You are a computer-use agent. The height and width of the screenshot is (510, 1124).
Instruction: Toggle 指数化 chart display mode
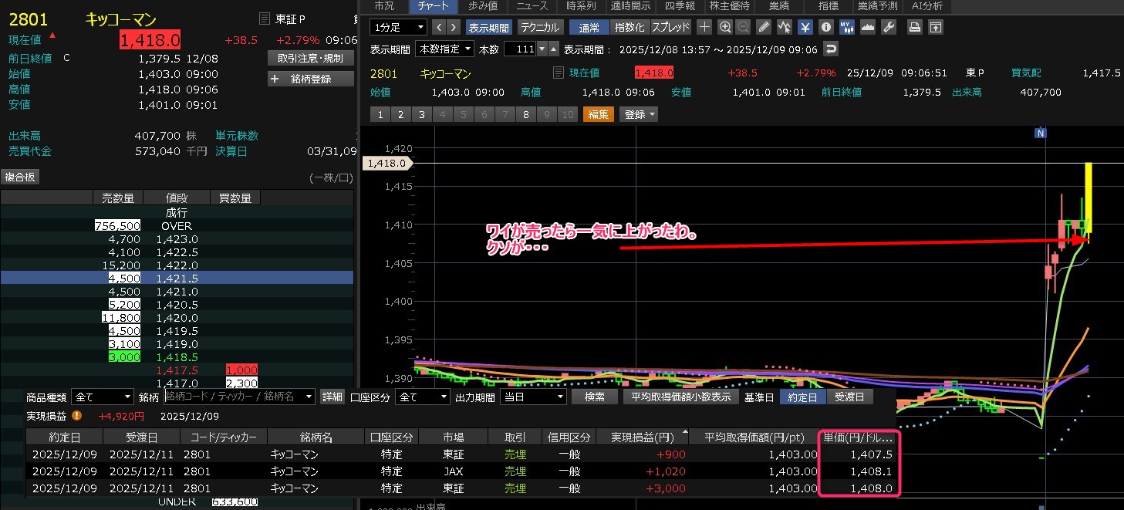630,27
